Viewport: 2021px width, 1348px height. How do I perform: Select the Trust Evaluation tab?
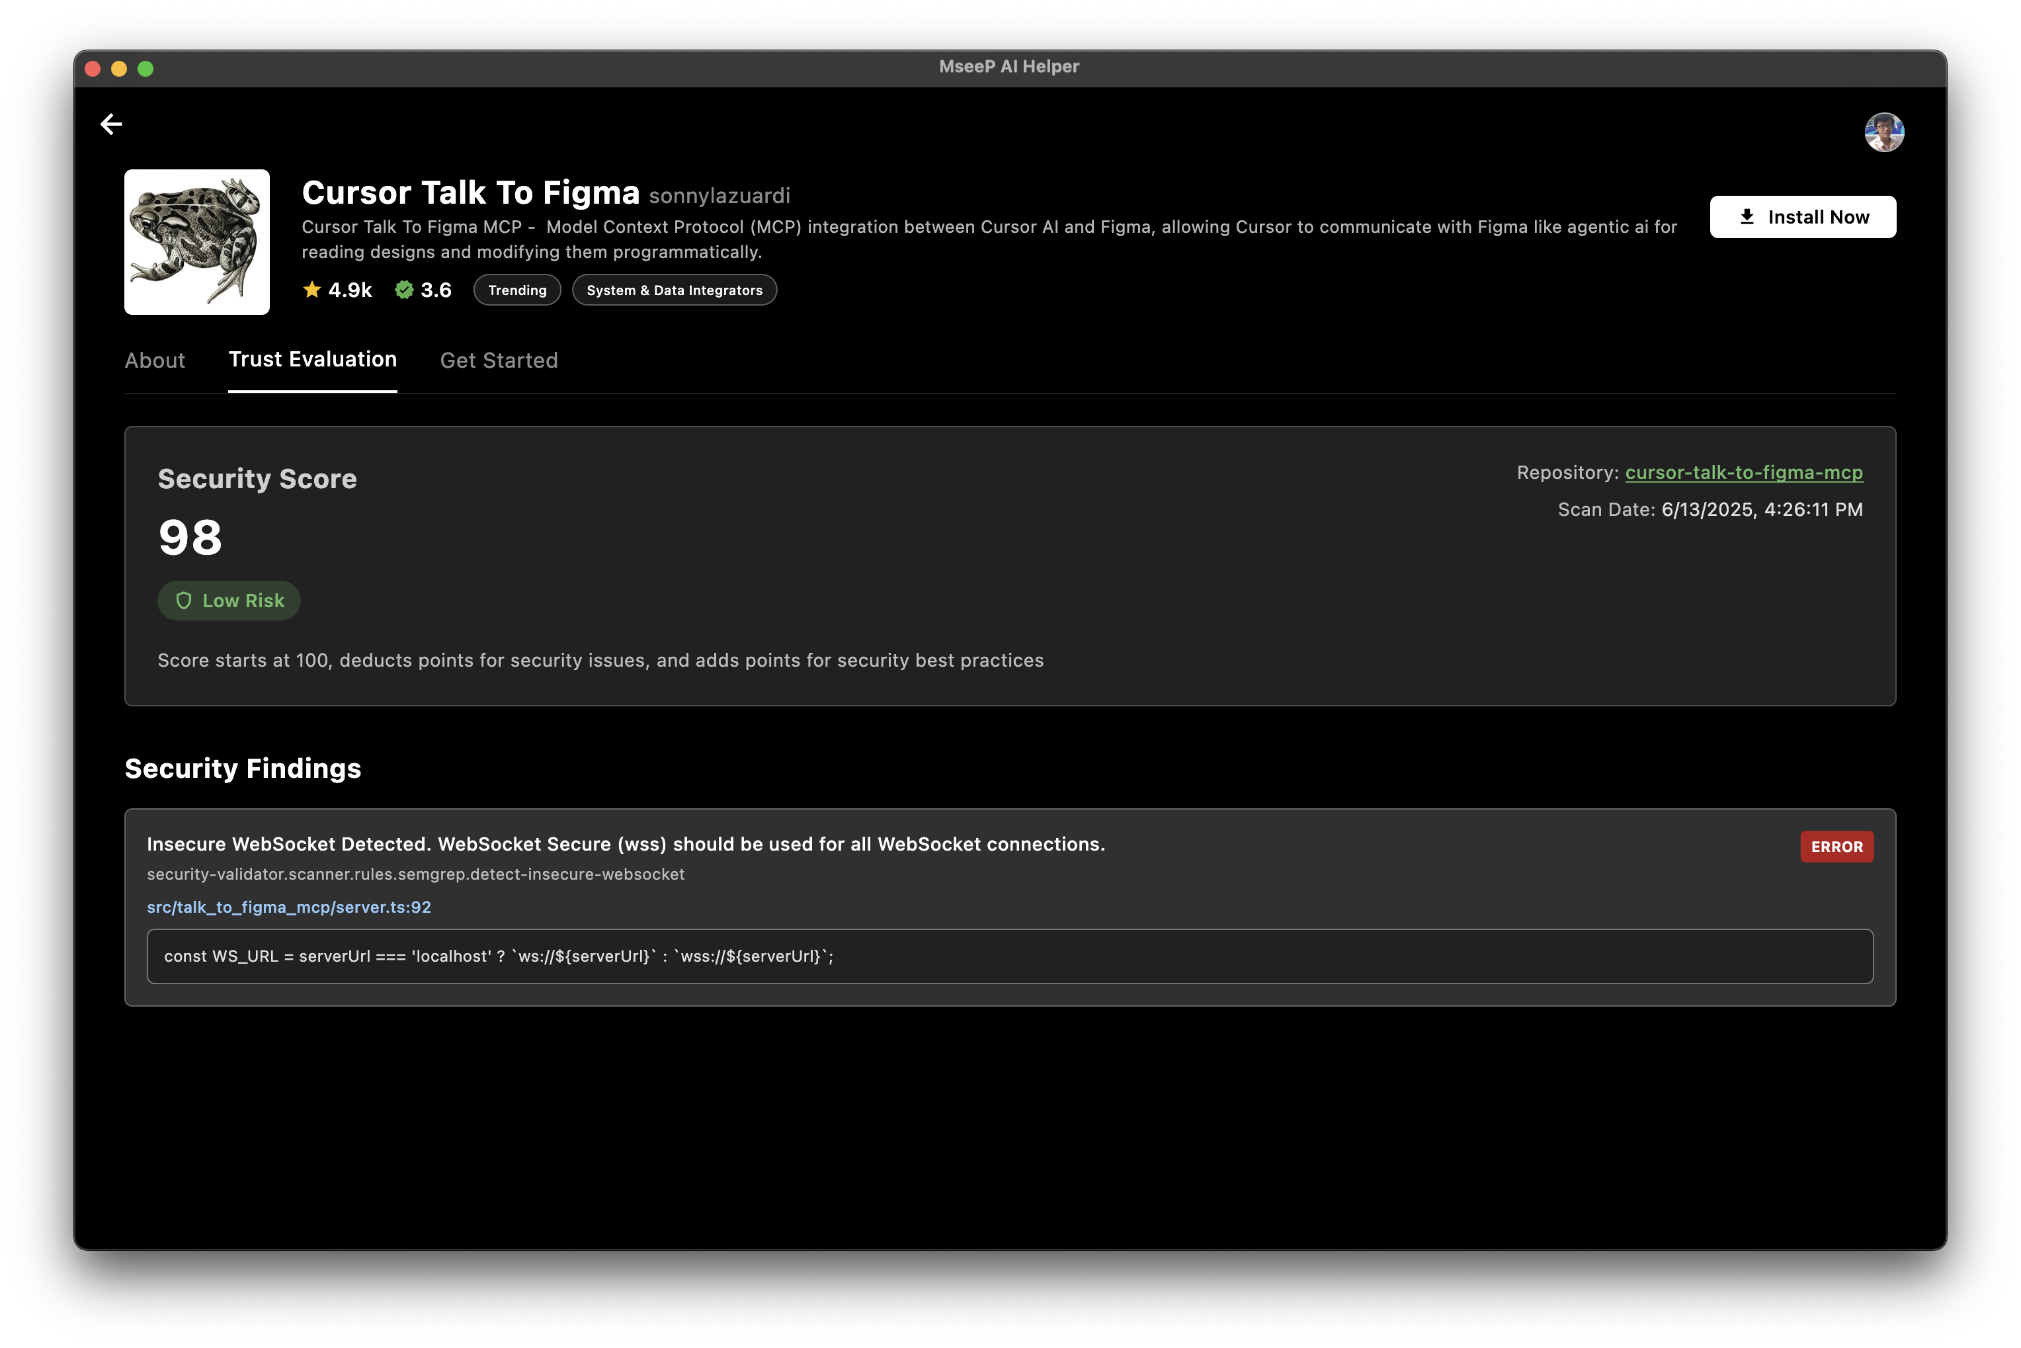click(x=312, y=359)
